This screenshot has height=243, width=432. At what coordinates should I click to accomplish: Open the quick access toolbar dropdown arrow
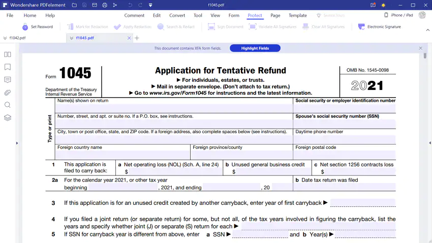150,5
